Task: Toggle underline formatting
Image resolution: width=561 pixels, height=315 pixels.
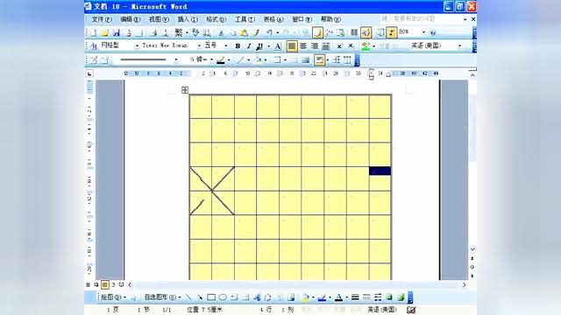Action: click(260, 46)
